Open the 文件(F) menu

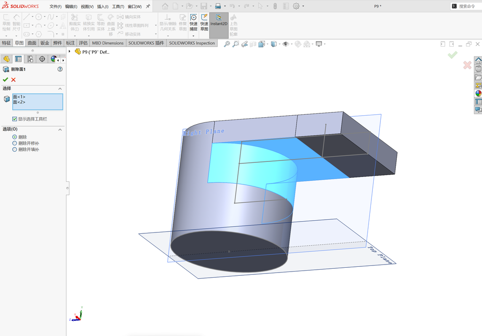(56, 6)
